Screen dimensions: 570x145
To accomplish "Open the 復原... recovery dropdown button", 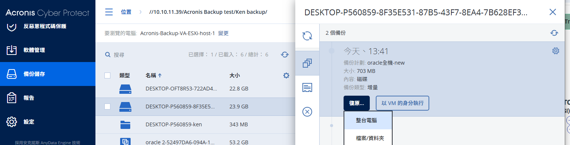I will tap(357, 103).
